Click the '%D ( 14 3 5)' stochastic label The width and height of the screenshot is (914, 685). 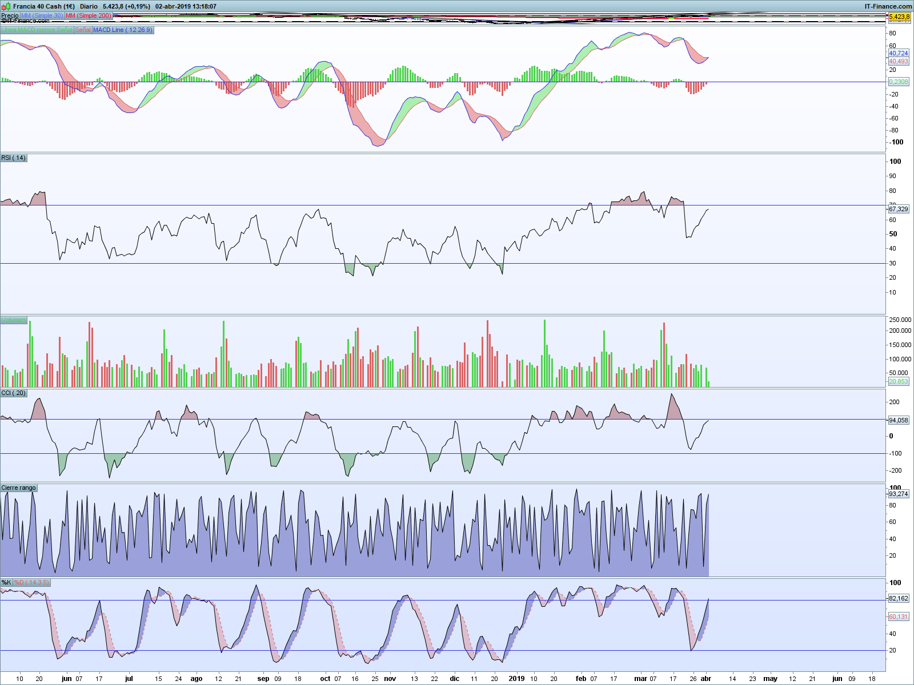click(x=32, y=582)
